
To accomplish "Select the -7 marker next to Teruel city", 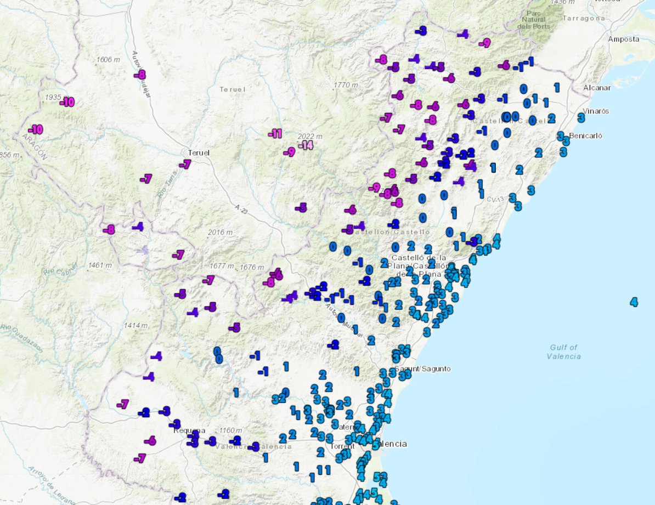I will coord(185,164).
